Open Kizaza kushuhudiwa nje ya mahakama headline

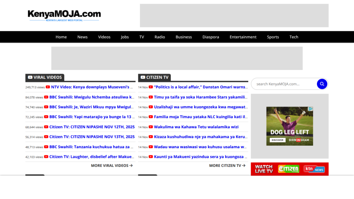click(x=201, y=137)
